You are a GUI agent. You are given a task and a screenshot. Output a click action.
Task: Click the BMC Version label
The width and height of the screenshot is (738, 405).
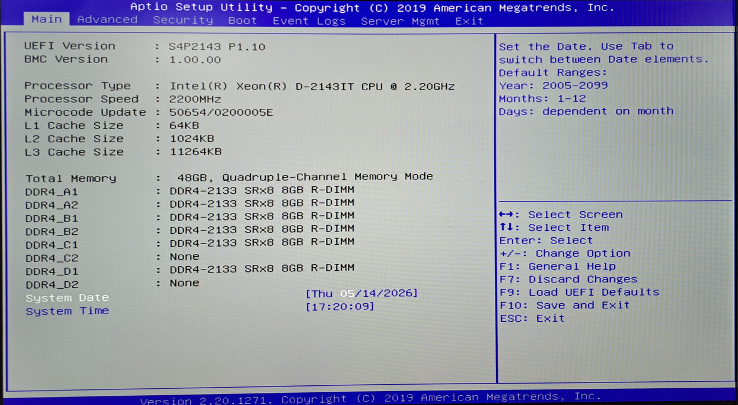[x=66, y=59]
